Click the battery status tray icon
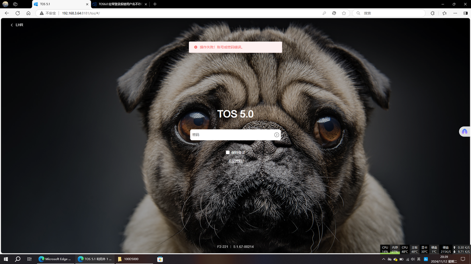471x264 pixels. (x=401, y=259)
